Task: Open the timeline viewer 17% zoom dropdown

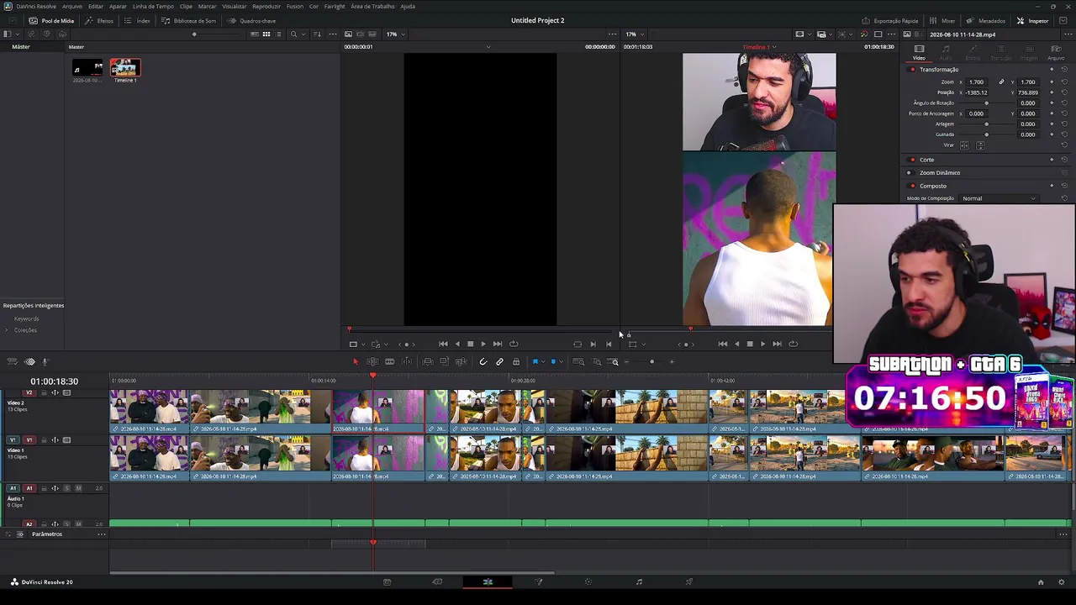Action: coord(633,34)
